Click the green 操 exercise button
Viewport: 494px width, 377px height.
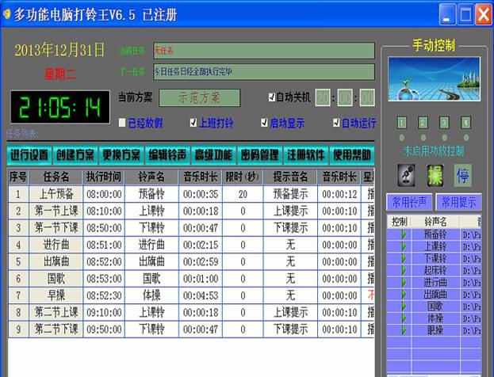435,175
